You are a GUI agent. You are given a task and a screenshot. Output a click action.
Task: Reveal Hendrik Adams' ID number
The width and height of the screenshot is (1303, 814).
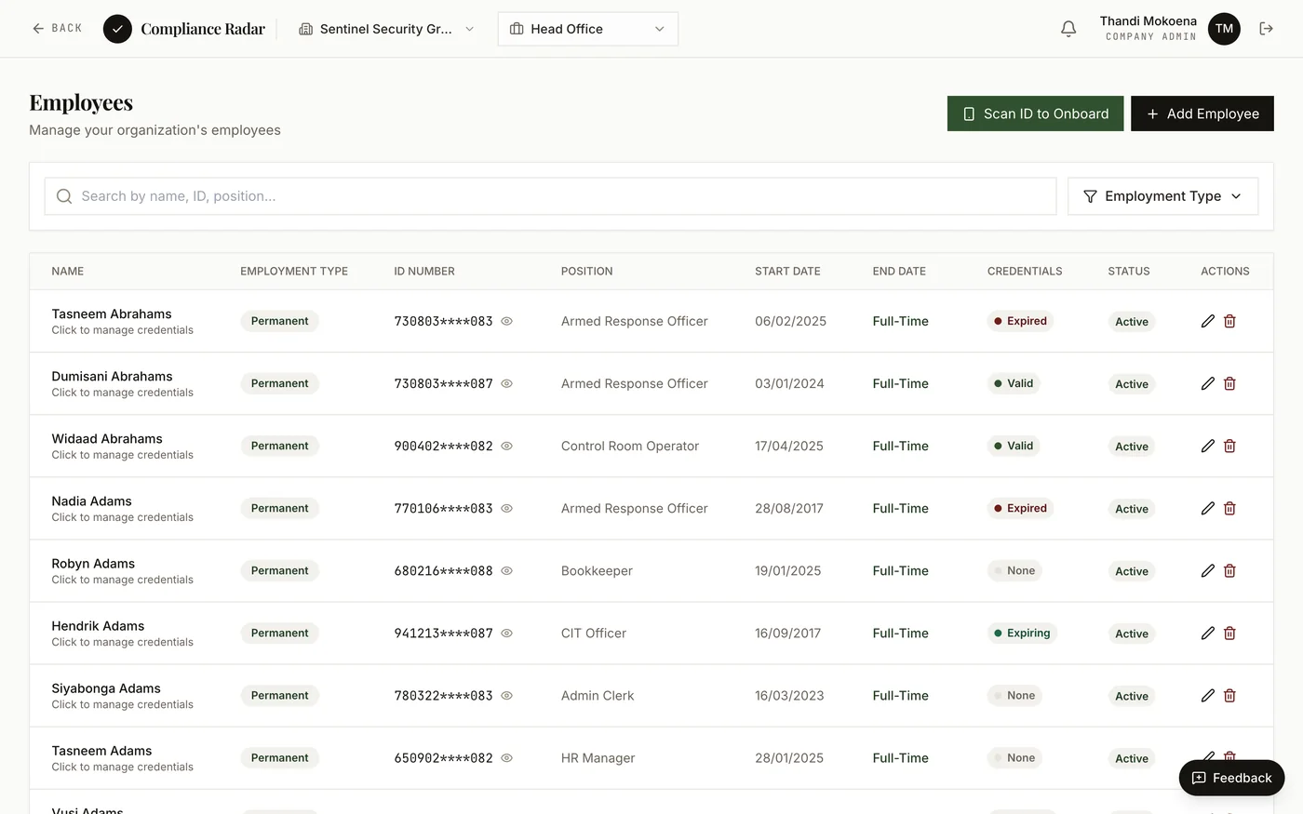point(507,633)
